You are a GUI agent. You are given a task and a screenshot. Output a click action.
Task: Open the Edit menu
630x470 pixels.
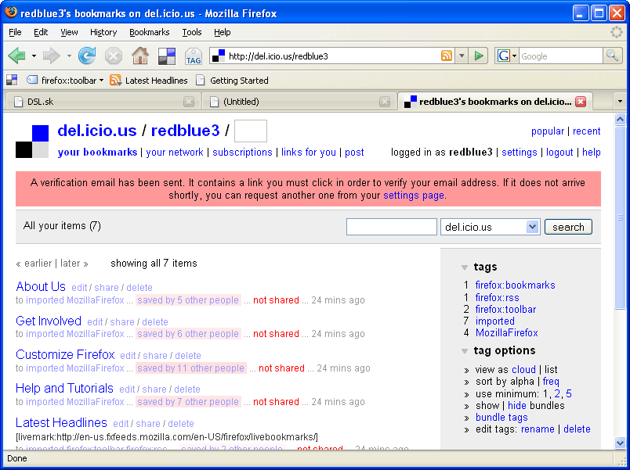click(x=41, y=32)
